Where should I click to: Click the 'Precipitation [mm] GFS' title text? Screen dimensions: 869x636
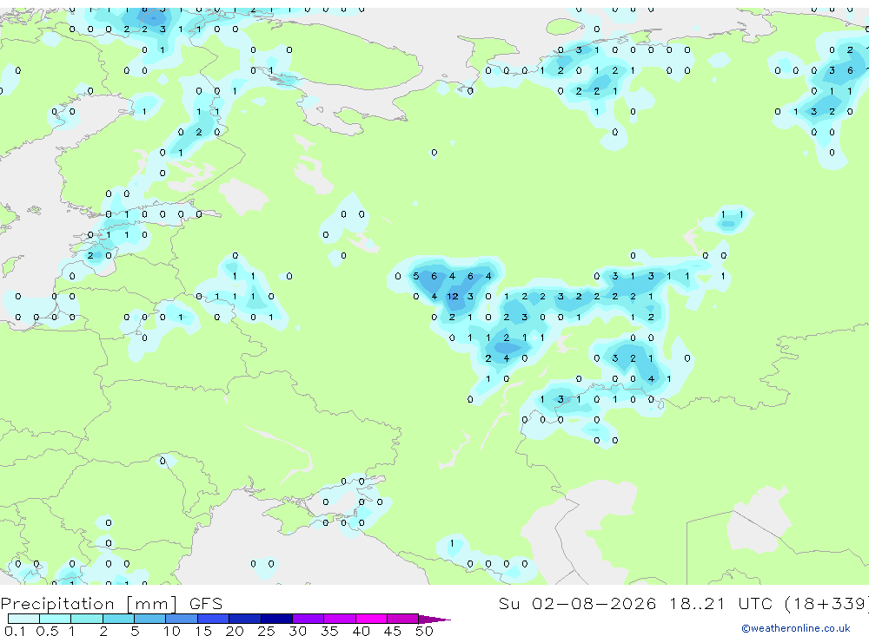[111, 604]
